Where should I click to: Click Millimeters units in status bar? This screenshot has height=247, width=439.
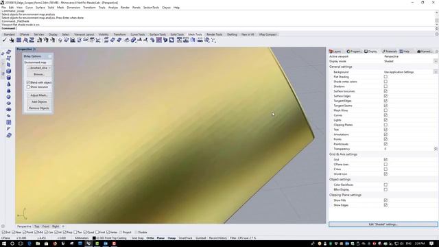pyautogui.click(x=82, y=238)
